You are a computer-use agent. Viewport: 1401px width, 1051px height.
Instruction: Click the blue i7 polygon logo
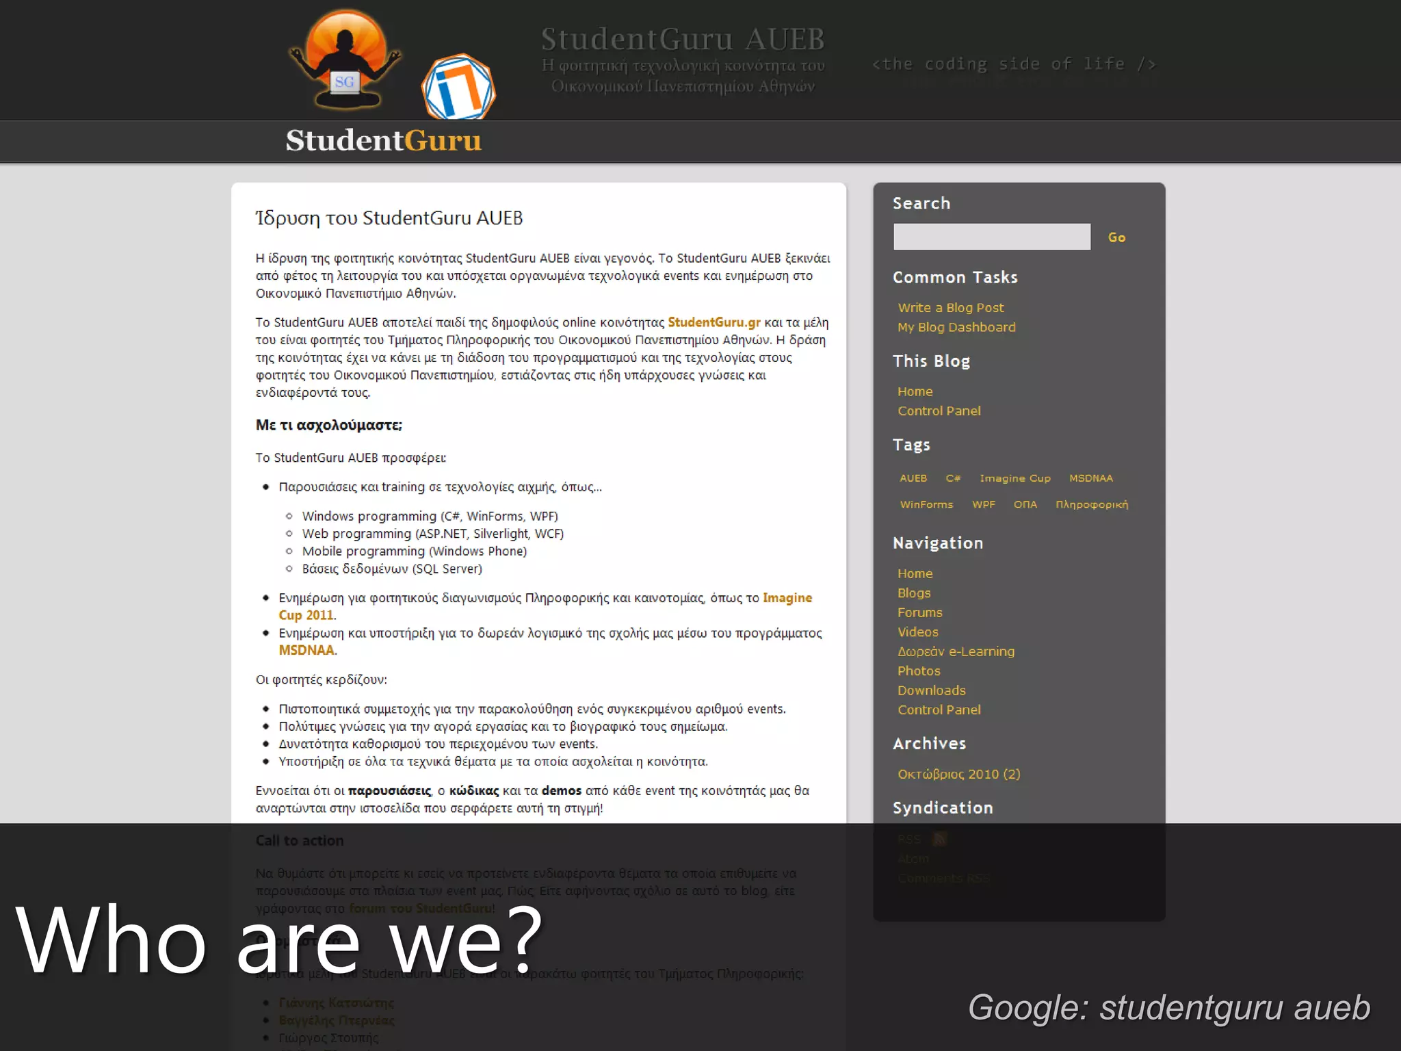pos(458,88)
